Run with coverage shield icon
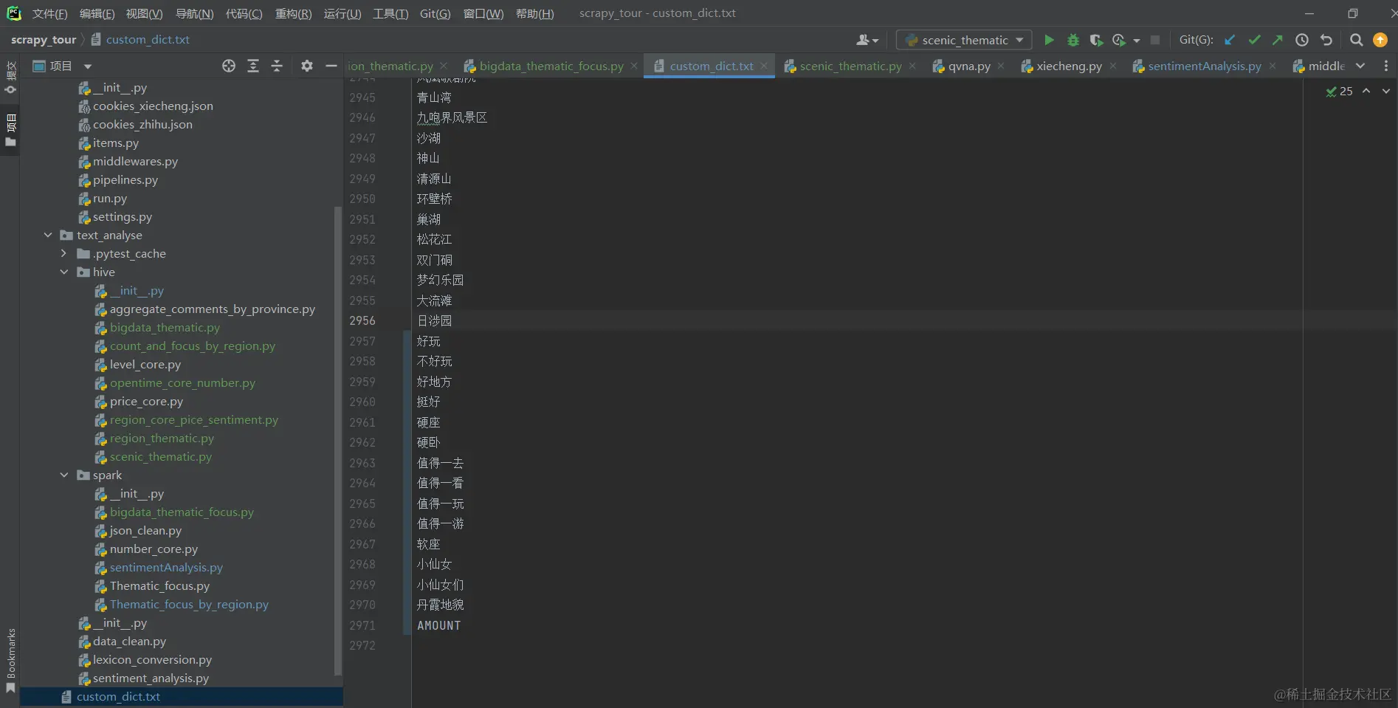Screen dimensions: 1398x708 tap(1096, 40)
